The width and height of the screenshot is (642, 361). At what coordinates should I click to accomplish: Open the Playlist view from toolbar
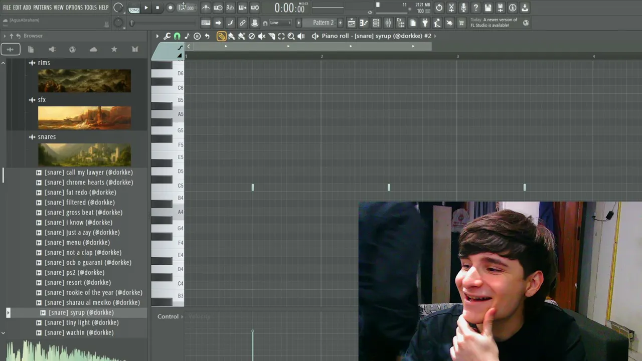[352, 23]
